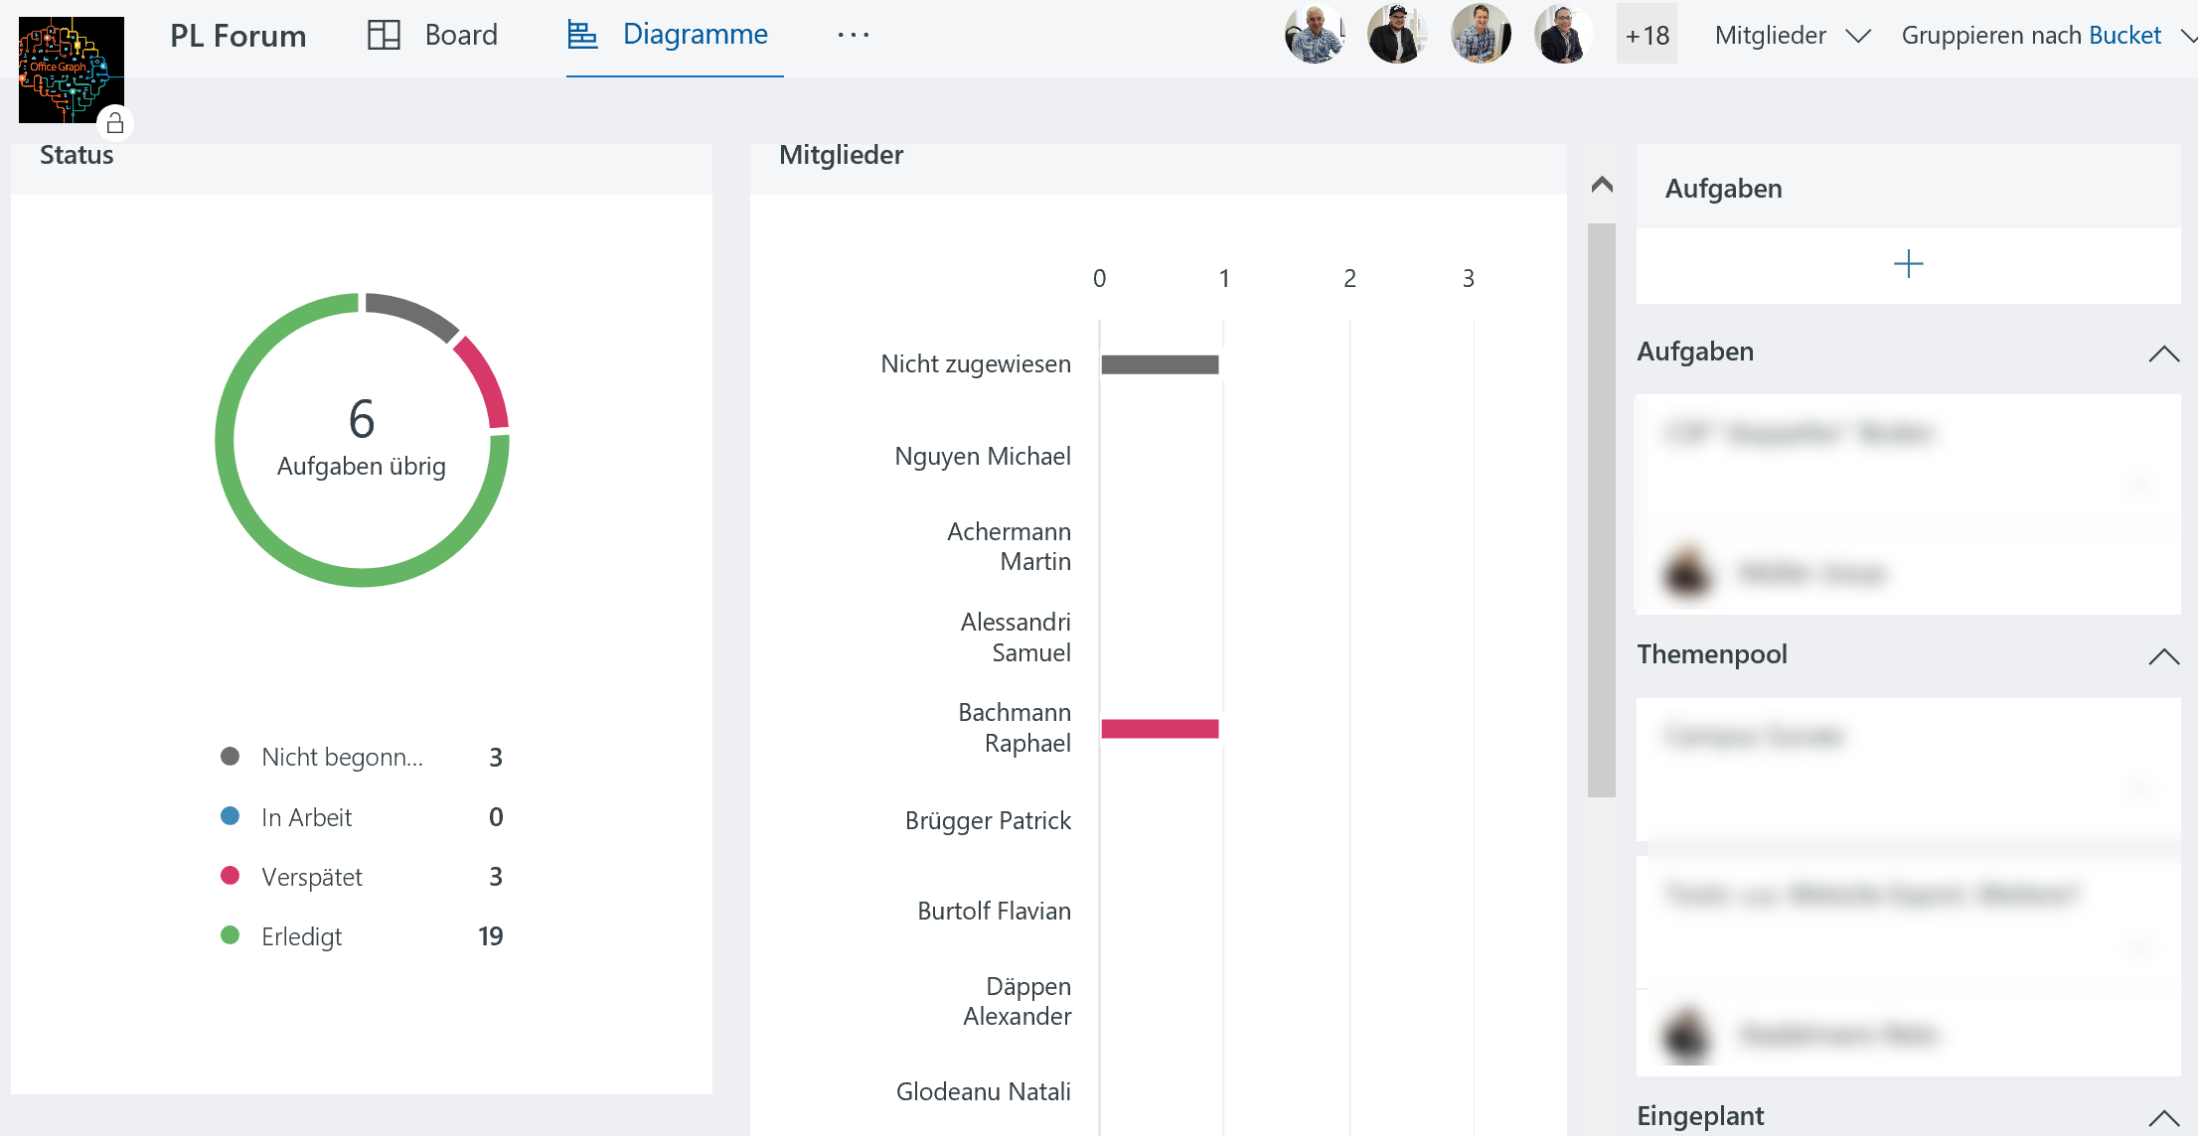Click the lock icon on plan logo
The image size is (2198, 1136).
(115, 123)
